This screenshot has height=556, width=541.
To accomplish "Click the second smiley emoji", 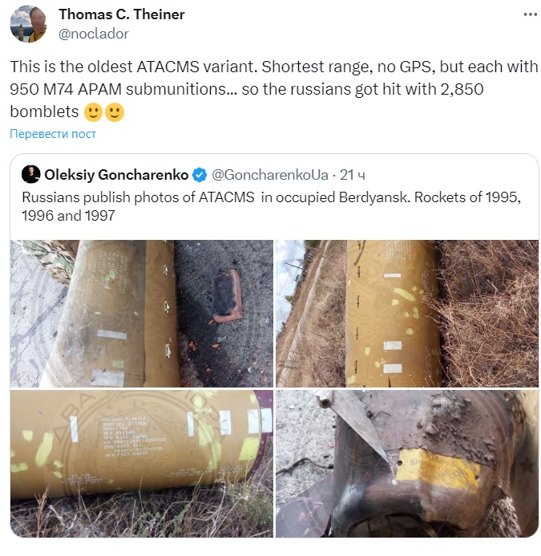I will click(x=115, y=112).
